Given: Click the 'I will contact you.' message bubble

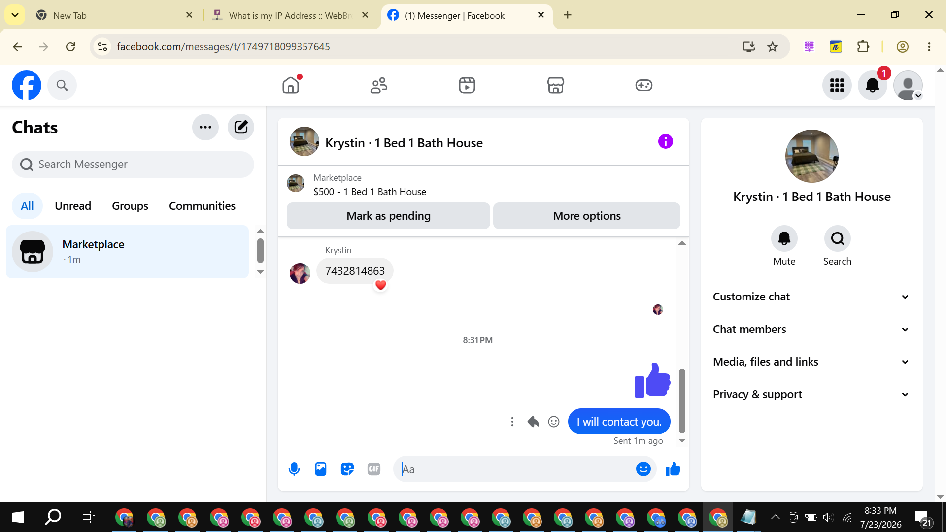Looking at the screenshot, I should pyautogui.click(x=619, y=422).
